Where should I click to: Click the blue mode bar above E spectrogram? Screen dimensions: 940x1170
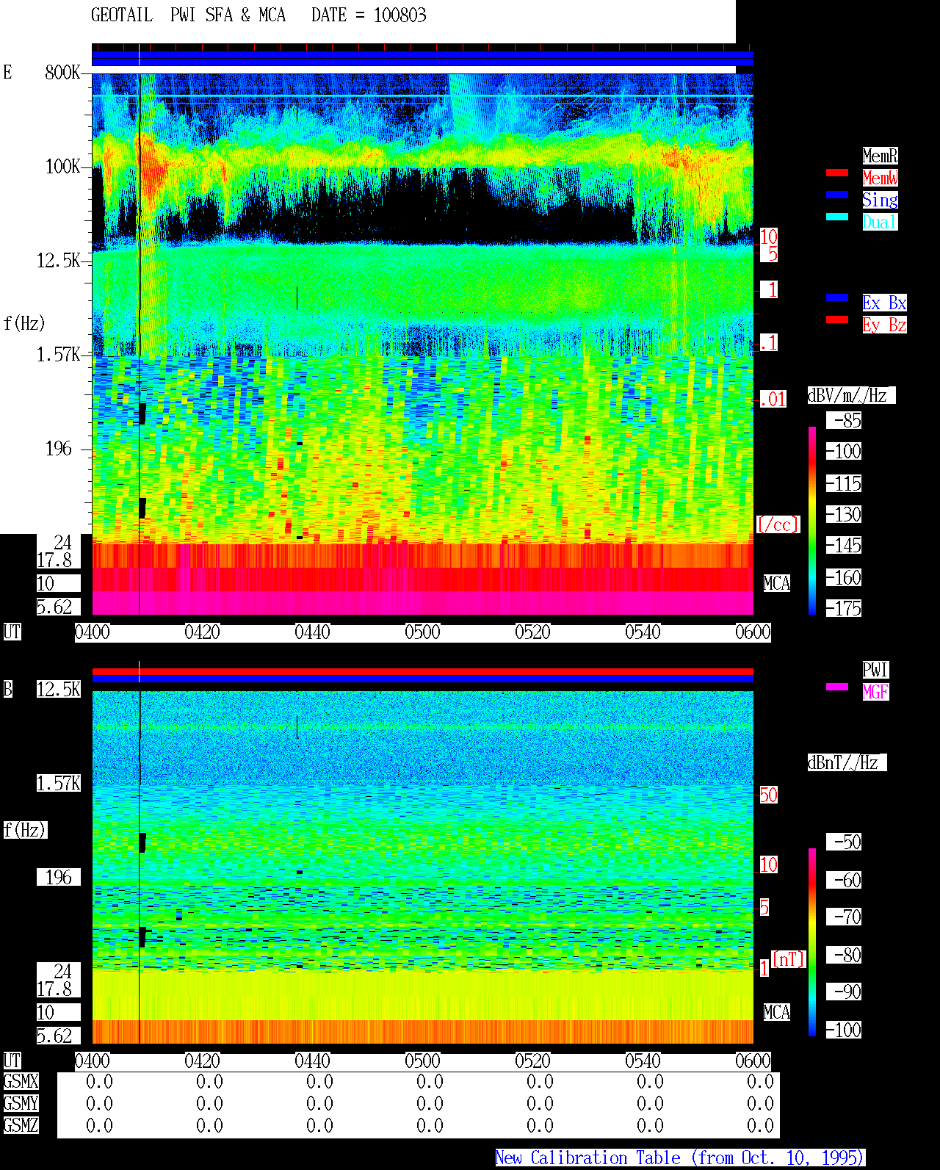[x=422, y=58]
